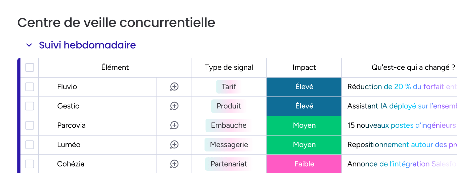Select the Cohézia row checkbox
Image resolution: width=457 pixels, height=173 pixels.
(x=30, y=164)
